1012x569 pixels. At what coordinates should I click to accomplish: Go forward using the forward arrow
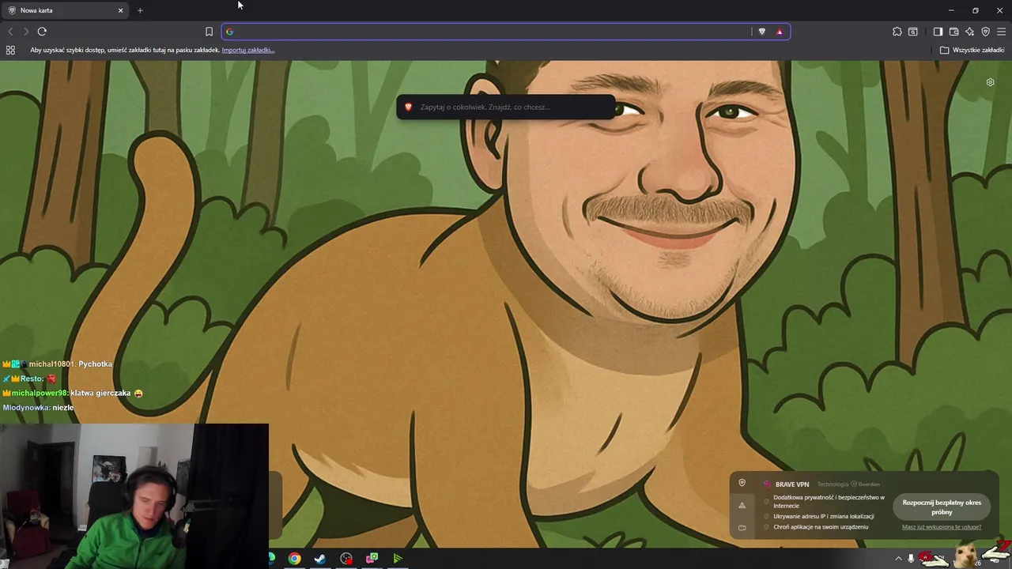[25, 32]
